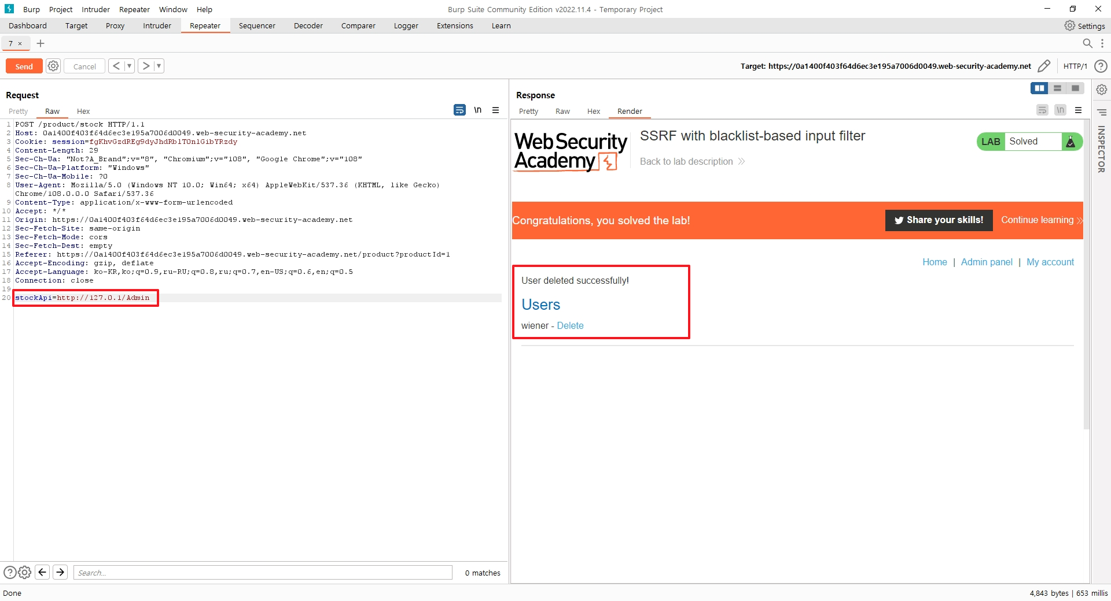1111x601 pixels.
Task: Click the search magnifier in tab bar
Action: point(1087,43)
